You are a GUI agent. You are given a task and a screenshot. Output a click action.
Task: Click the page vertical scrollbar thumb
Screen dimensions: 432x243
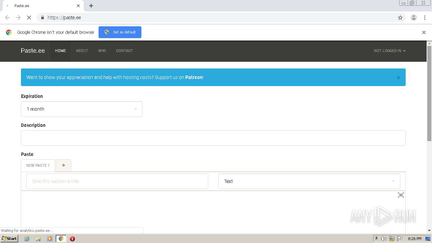pos(429,93)
